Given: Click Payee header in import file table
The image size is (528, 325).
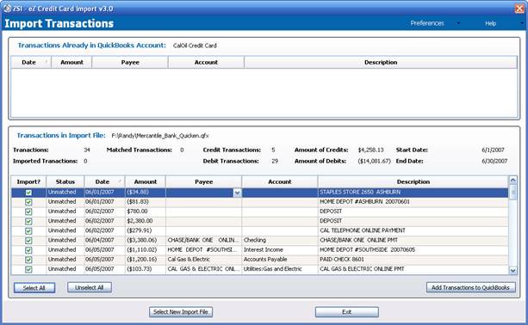Looking at the screenshot, I should coord(204,181).
